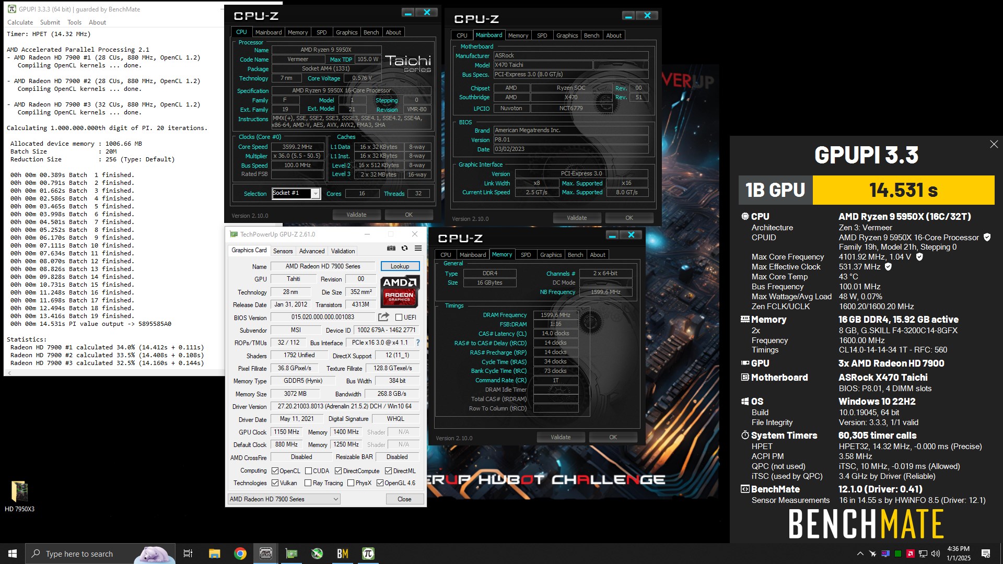Switch to Validation tab in GPU-Z
The image size is (1003, 564).
(343, 251)
